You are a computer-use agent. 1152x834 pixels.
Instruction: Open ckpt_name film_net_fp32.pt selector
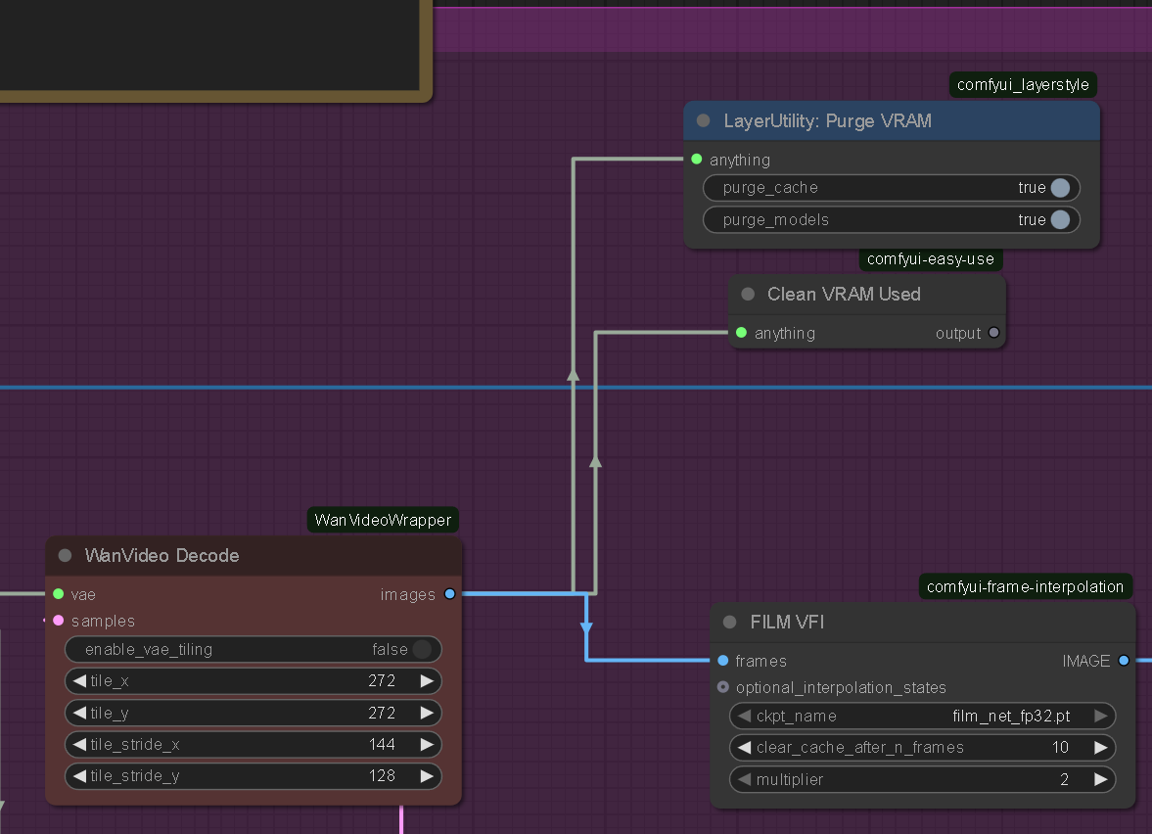point(923,716)
